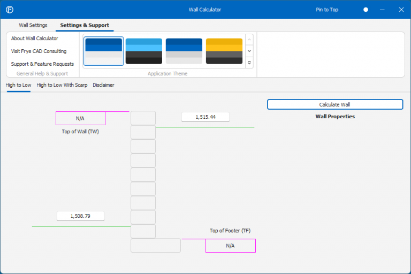Viewport: 411px width, 274px height.
Task: Select the blue and white application theme
Action: (104, 51)
